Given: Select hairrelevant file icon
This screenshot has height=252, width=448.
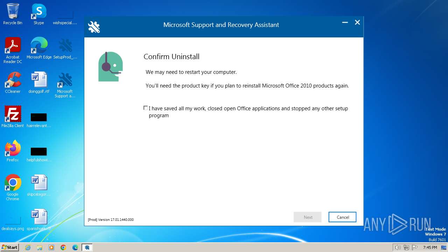Looking at the screenshot, I should coord(39,119).
